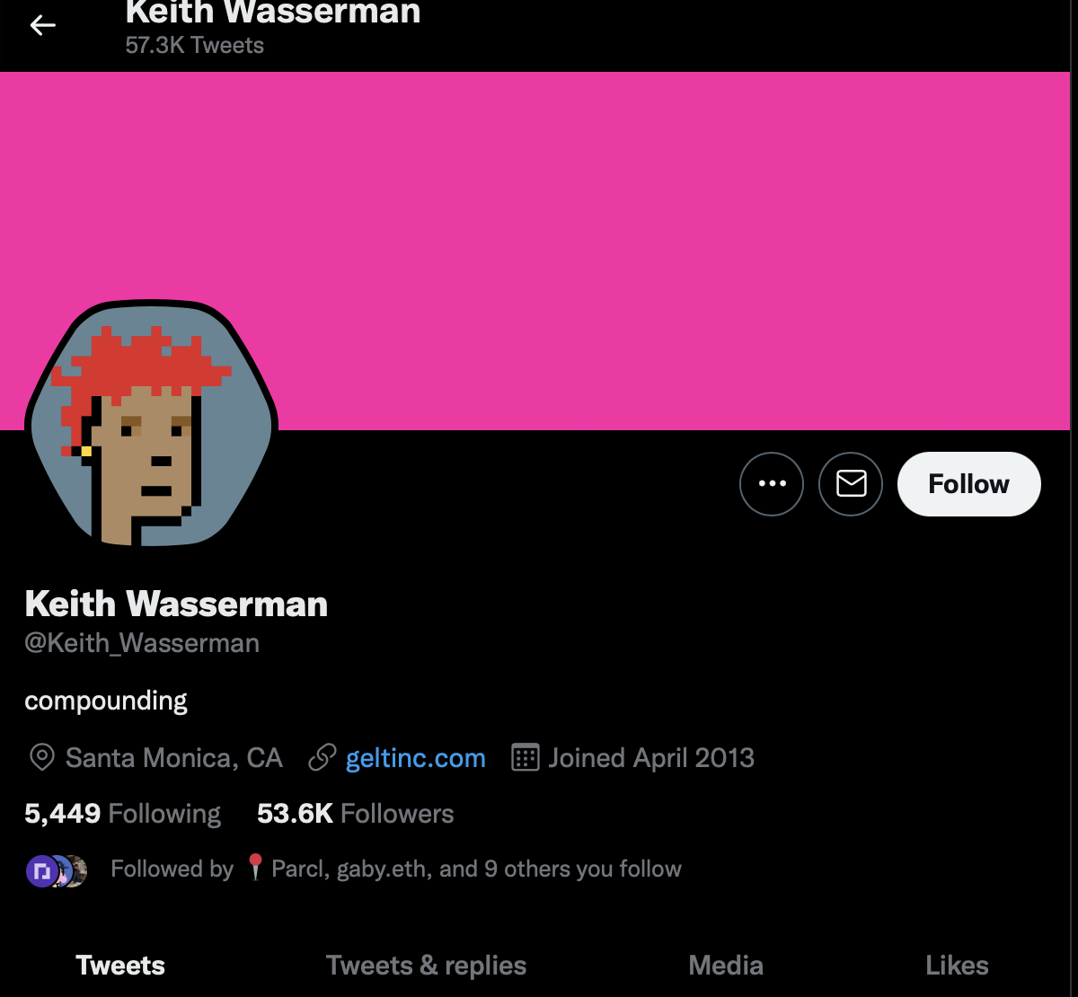
Task: Click the chain link icon beside geltinc.com
Action: tap(323, 758)
